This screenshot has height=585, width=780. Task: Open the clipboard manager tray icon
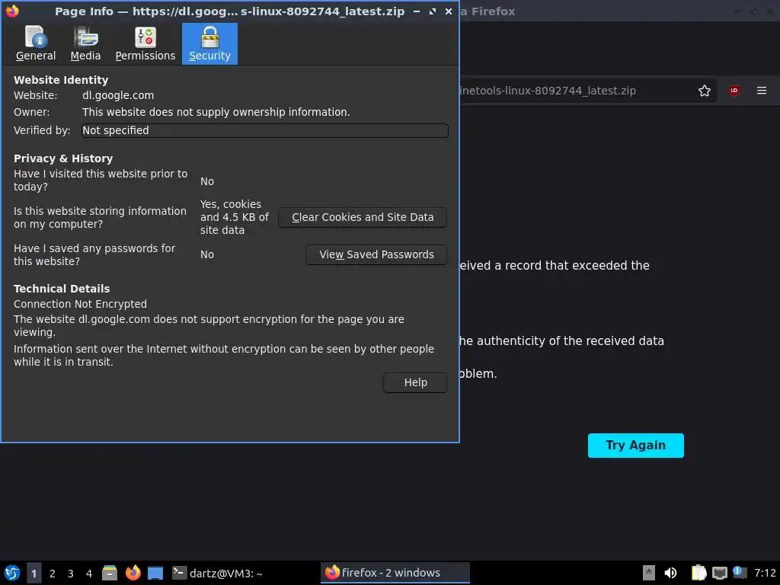tap(699, 573)
